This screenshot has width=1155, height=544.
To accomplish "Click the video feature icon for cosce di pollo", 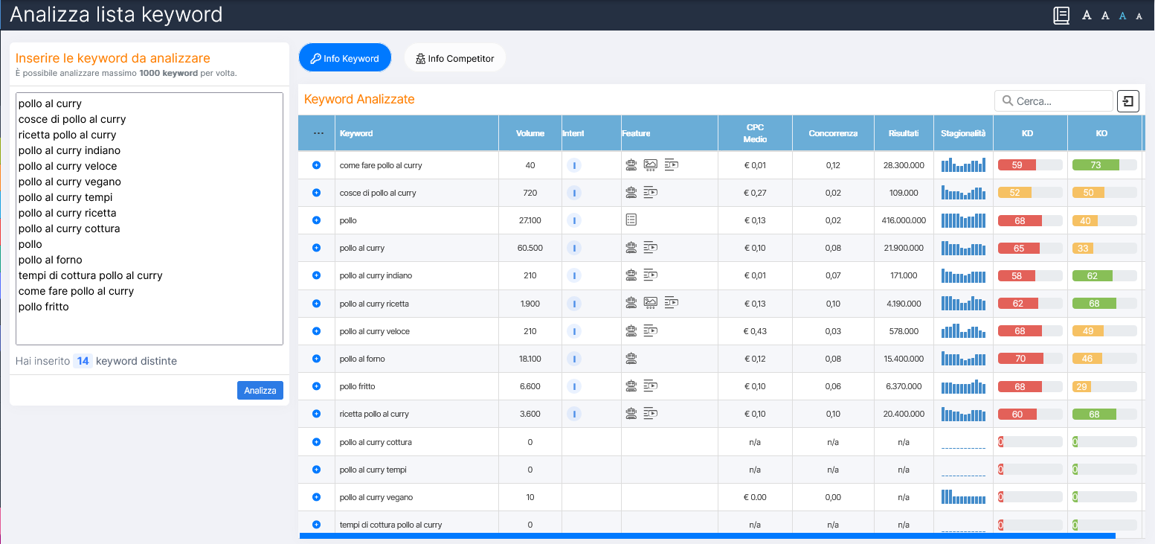I will pos(649,192).
